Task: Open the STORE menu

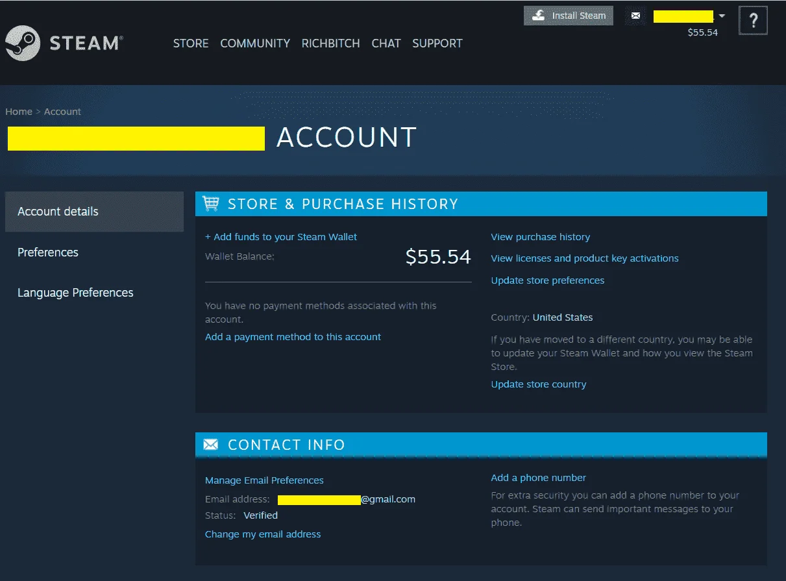Action: (x=191, y=43)
